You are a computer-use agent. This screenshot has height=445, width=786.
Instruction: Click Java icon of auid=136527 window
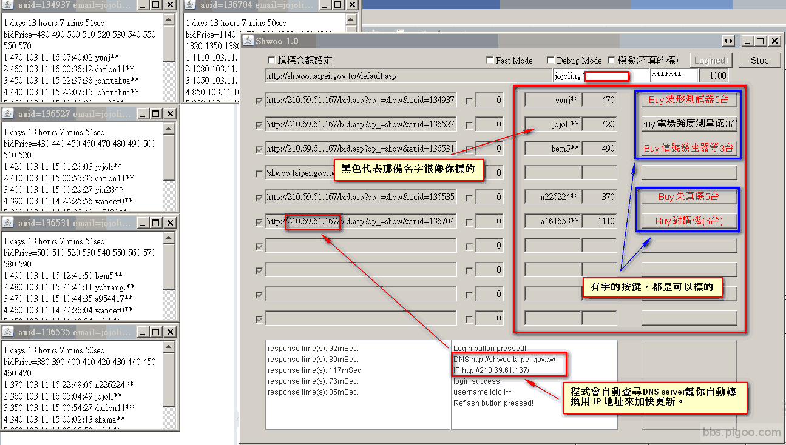7,113
